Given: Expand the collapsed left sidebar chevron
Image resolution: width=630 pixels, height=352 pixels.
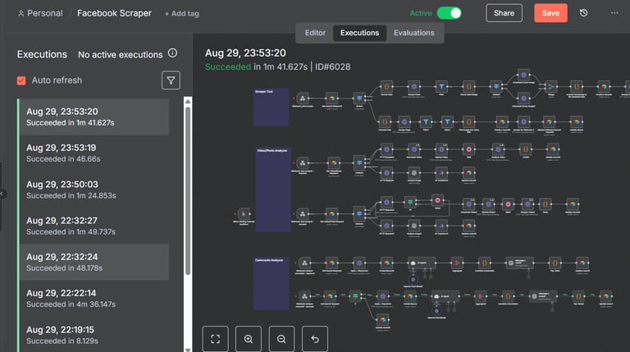Looking at the screenshot, I should (2, 194).
